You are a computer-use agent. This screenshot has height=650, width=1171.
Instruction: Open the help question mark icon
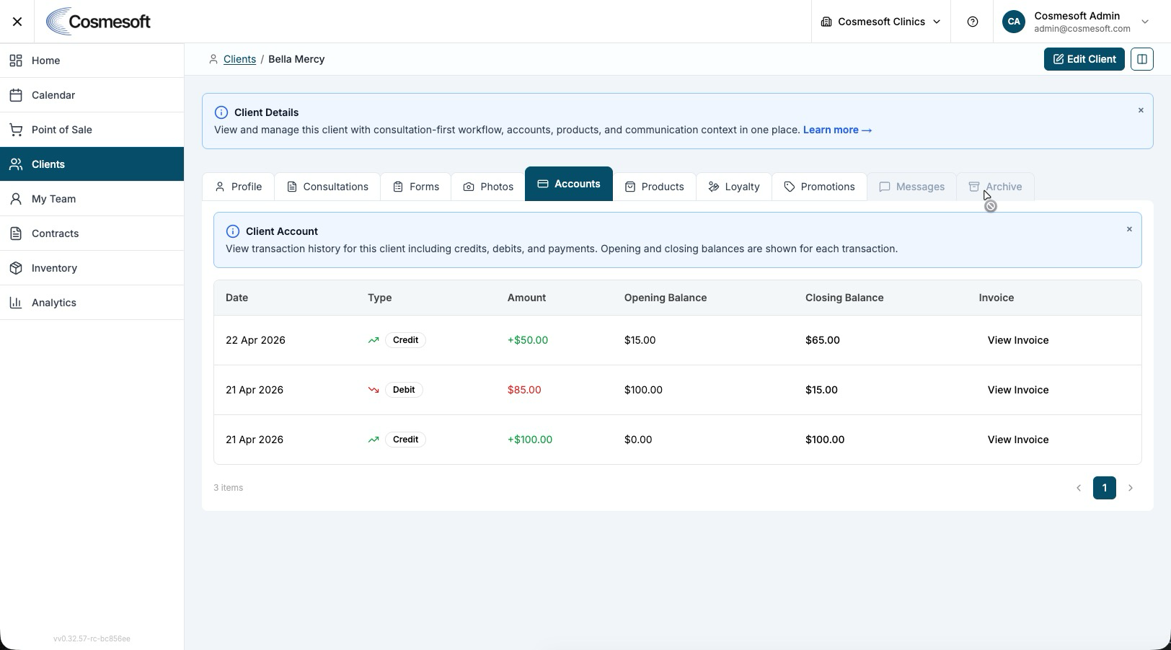point(973,22)
